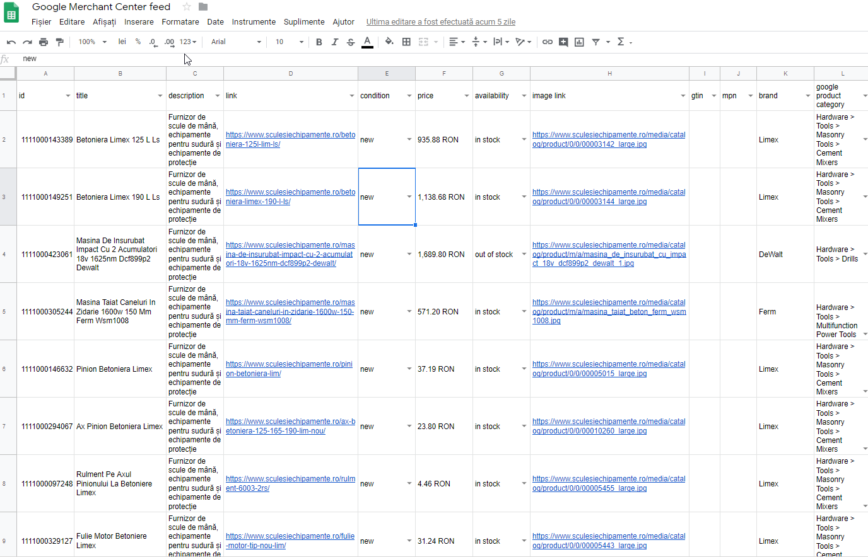The width and height of the screenshot is (868, 557).
Task: Select the Paint format roller icon
Action: coord(60,42)
